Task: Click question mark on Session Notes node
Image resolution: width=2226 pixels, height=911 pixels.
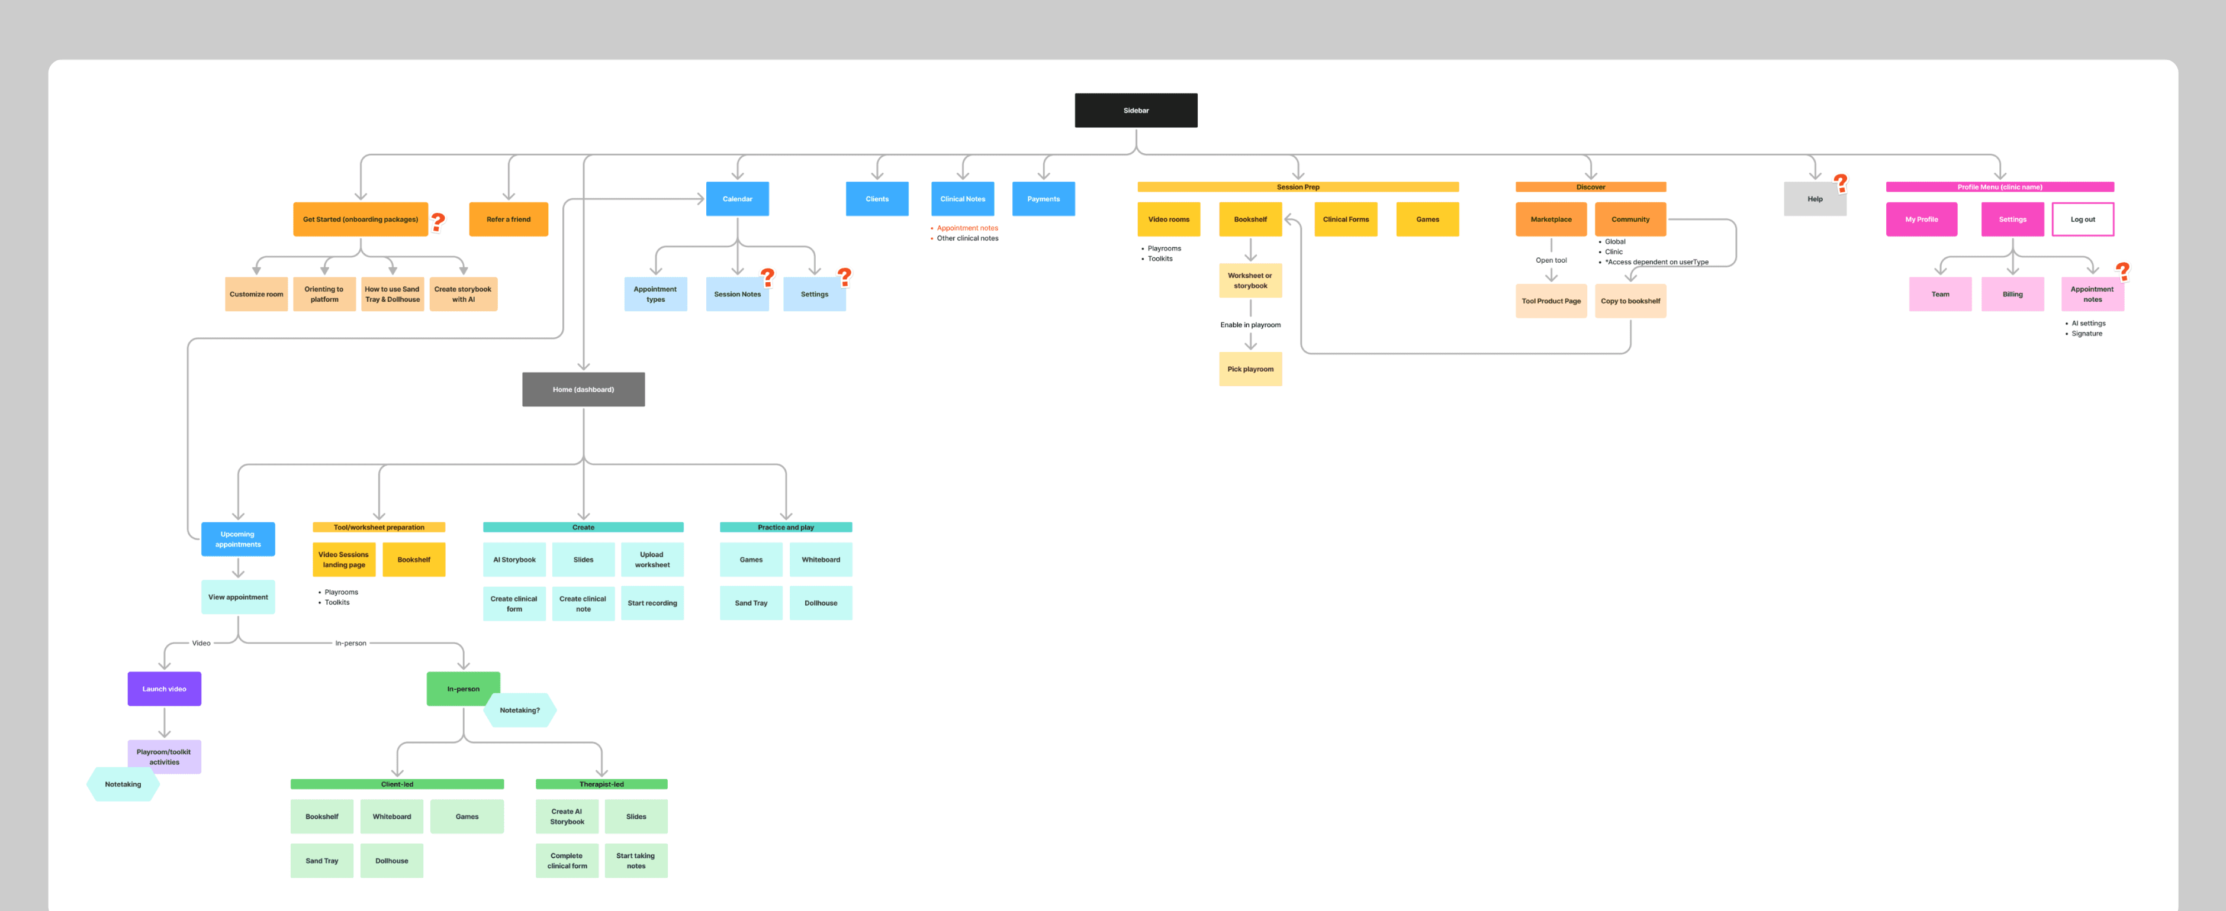Action: (x=767, y=277)
